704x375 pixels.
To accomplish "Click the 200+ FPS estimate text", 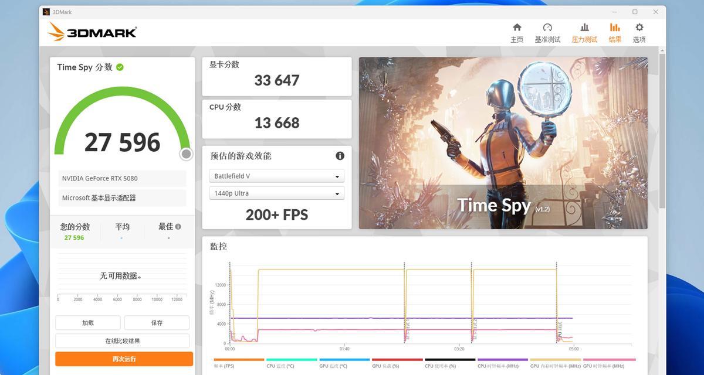I will (x=277, y=215).
